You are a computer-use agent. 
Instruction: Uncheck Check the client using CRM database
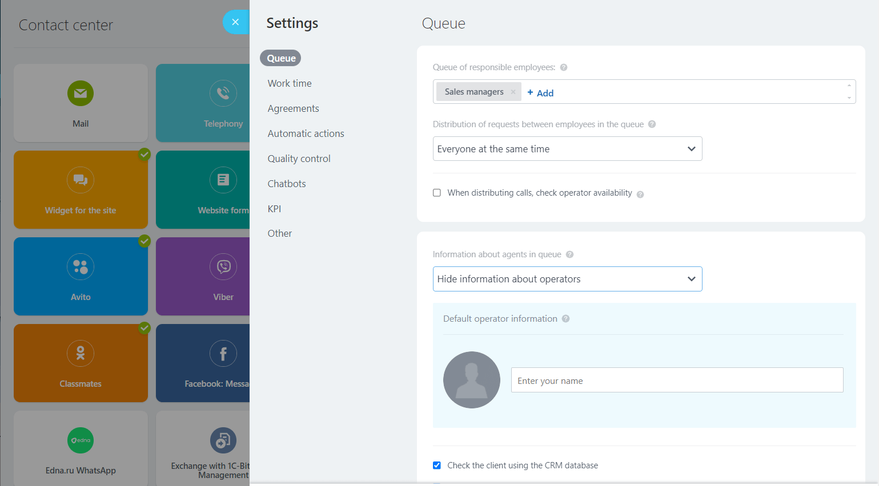coord(437,465)
